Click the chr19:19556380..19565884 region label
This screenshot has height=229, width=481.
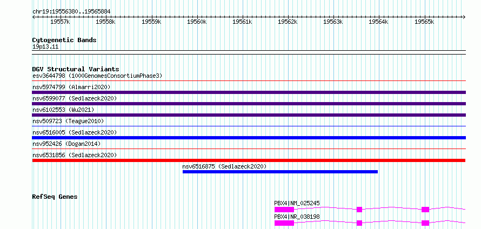pyautogui.click(x=71, y=12)
